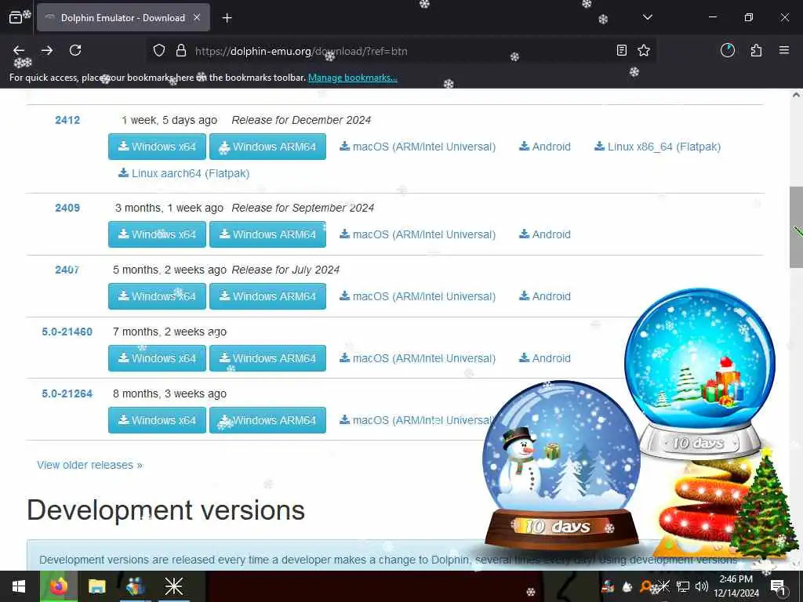Open Firefox from the taskbar
Viewport: 803px width, 602px height.
click(x=58, y=586)
